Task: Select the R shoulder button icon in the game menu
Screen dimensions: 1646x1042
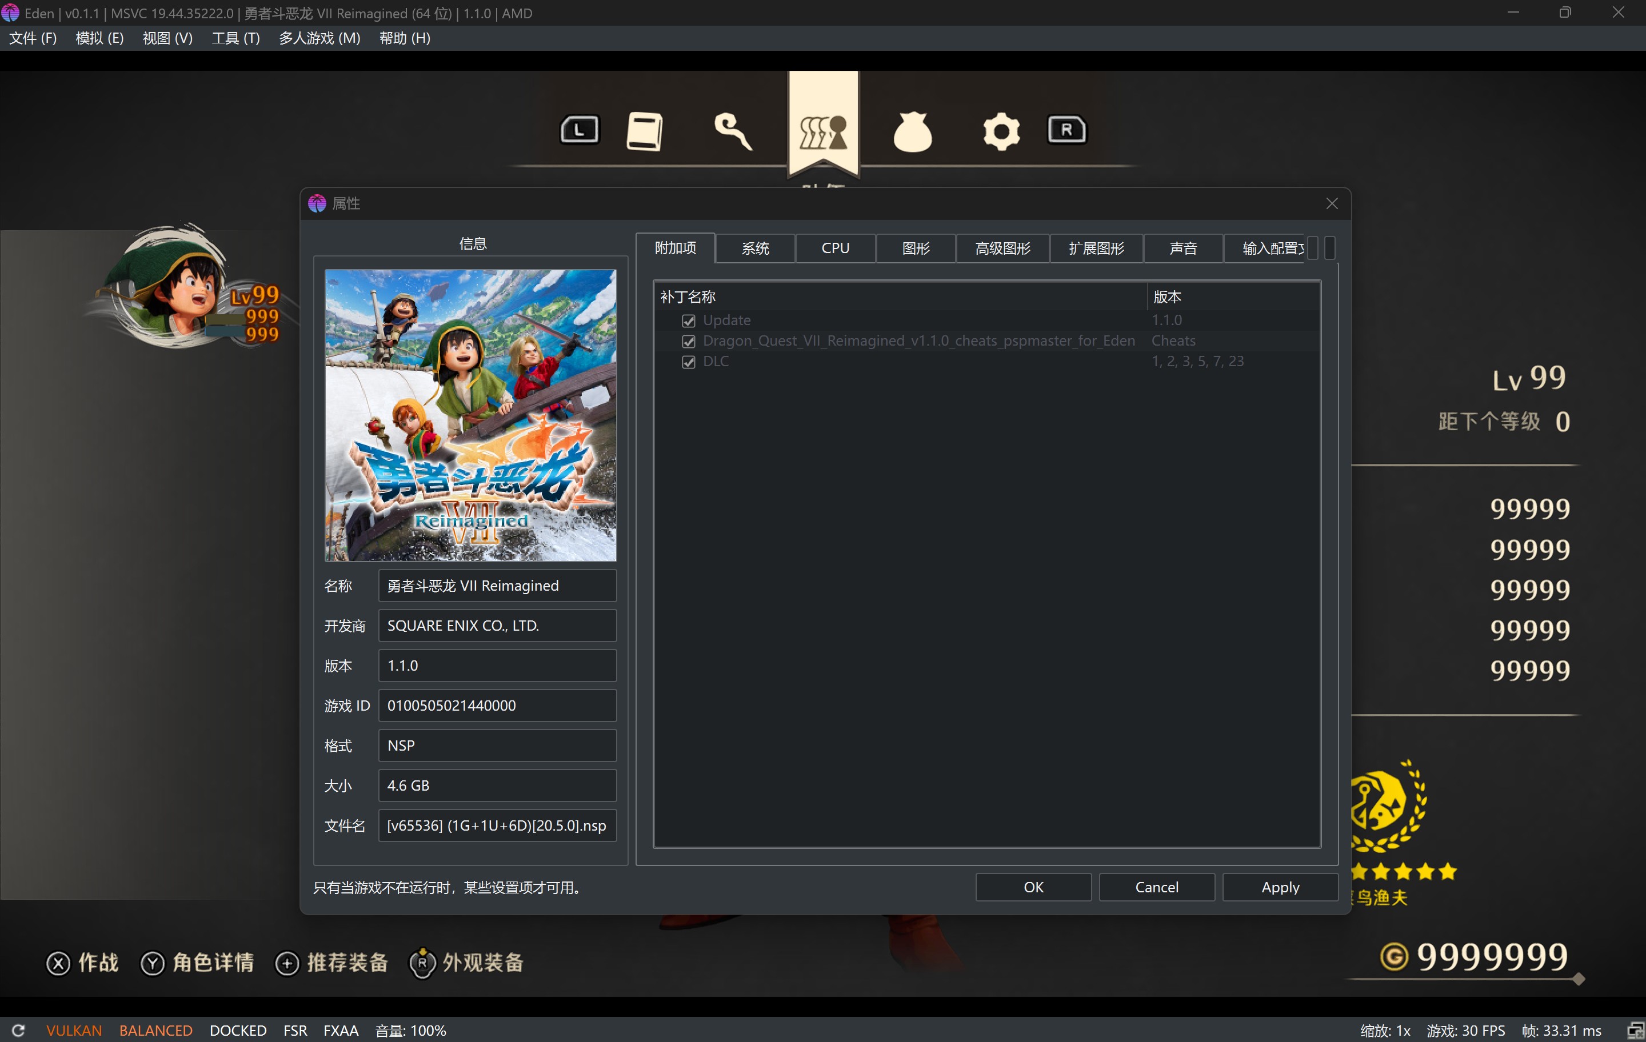Action: 1066,130
